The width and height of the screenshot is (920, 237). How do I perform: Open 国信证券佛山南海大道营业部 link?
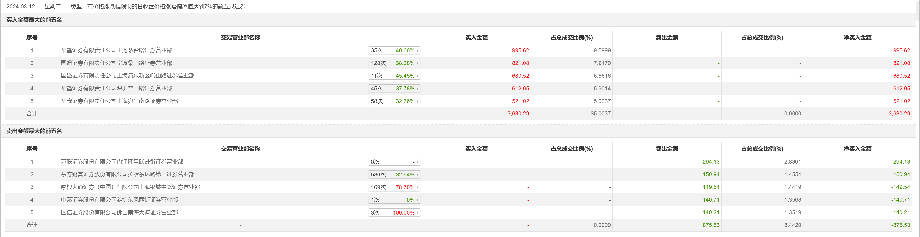[119, 212]
